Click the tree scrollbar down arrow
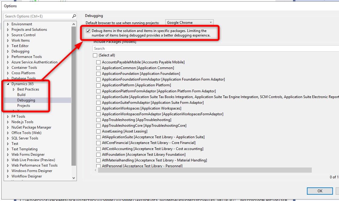339x201 pixels. point(74,178)
